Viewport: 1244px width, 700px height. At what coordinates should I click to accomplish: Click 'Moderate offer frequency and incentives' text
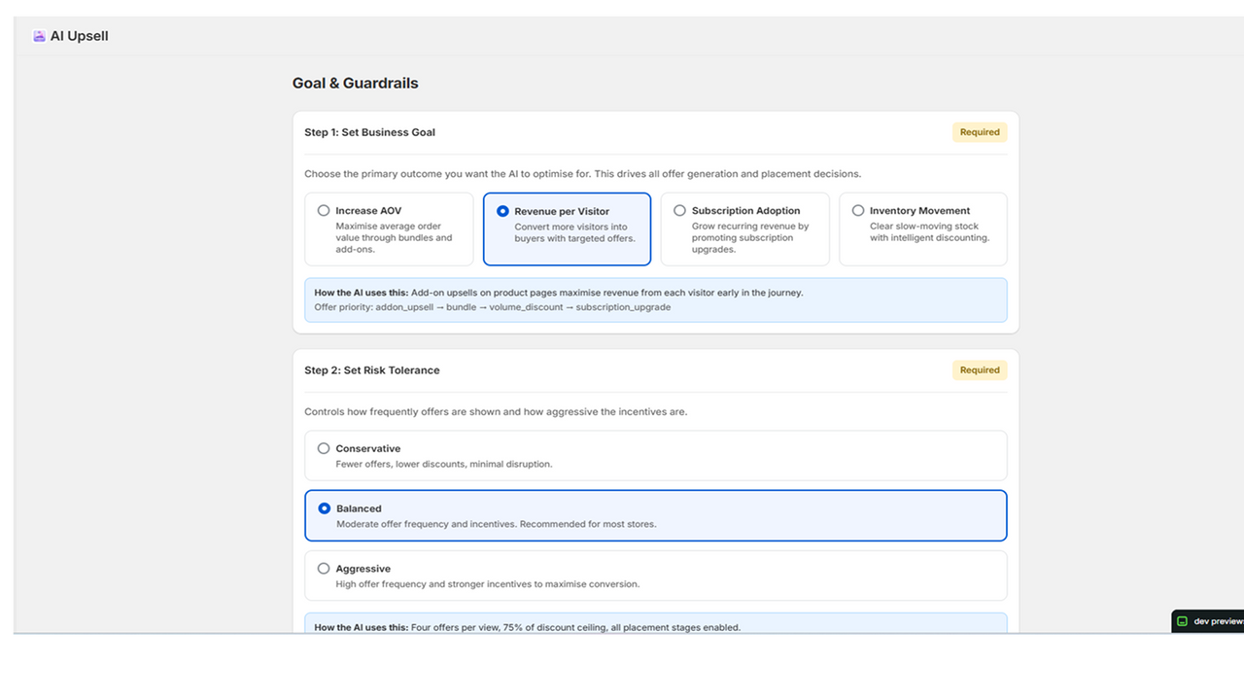click(497, 525)
